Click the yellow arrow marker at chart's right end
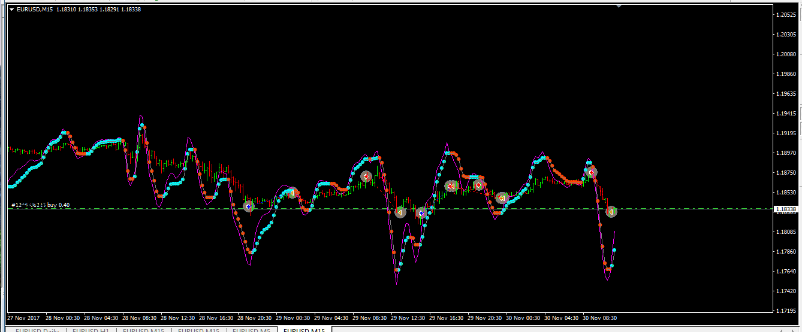The image size is (802, 332). [611, 211]
